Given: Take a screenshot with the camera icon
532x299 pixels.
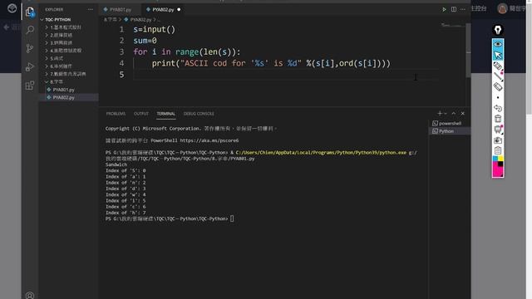Looking at the screenshot, I should pos(498,140).
